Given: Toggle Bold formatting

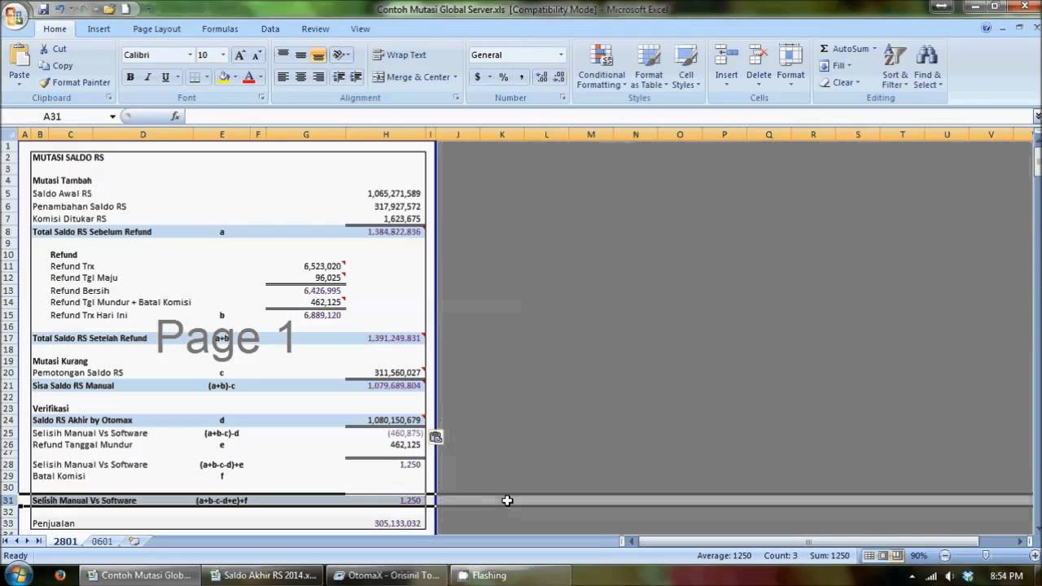Looking at the screenshot, I should tap(129, 77).
